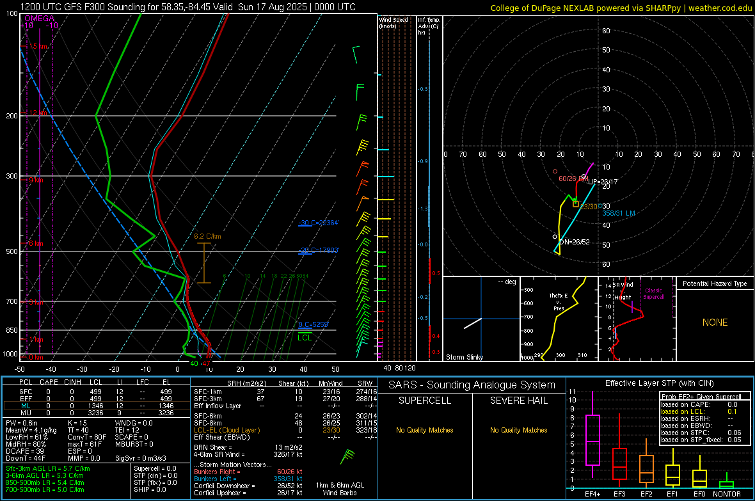Click the MeanW = 4.1g/kg value

click(x=31, y=430)
